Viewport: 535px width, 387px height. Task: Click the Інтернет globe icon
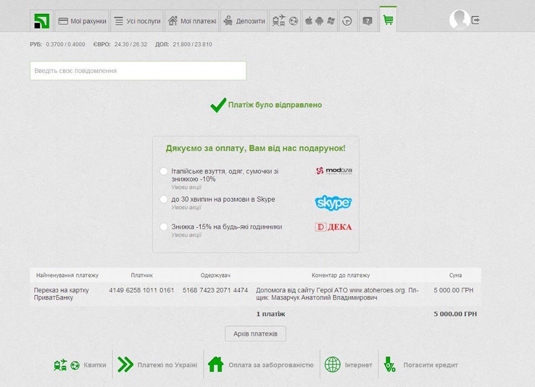(333, 365)
